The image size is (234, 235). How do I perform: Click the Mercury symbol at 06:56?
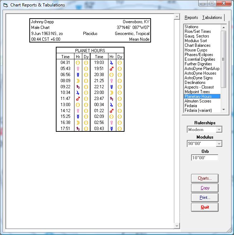point(78,75)
